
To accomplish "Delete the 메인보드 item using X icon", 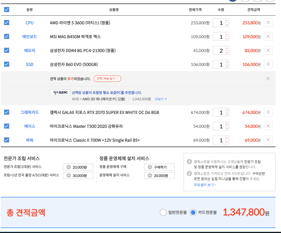I will (268, 36).
